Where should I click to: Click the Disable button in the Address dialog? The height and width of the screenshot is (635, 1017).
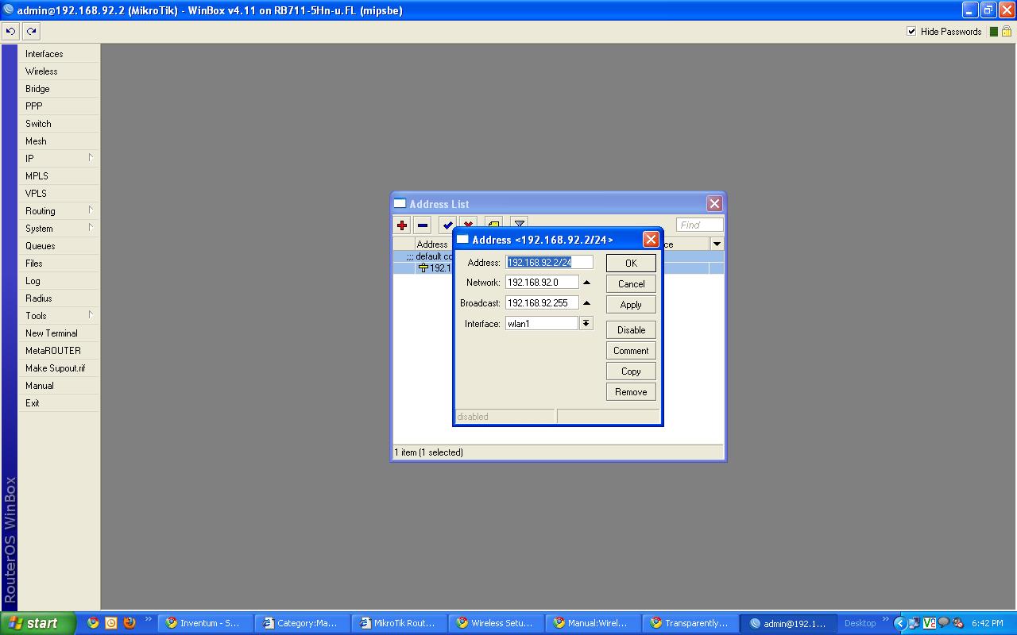tap(631, 329)
